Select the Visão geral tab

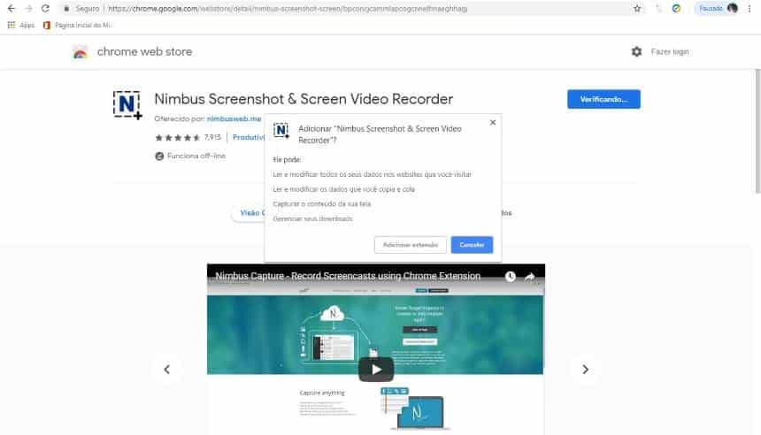point(249,213)
